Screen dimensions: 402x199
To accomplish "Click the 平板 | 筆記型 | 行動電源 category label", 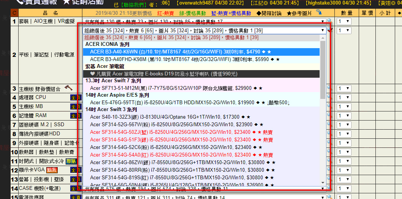I will coord(46,55).
